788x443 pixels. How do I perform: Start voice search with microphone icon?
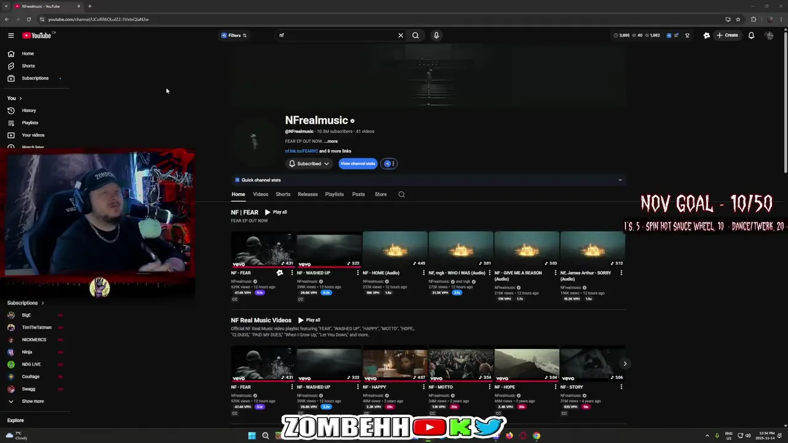(x=436, y=35)
